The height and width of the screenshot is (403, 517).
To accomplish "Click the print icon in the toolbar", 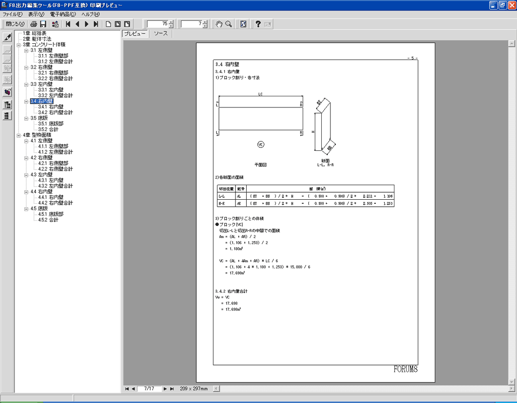I will (x=34, y=24).
